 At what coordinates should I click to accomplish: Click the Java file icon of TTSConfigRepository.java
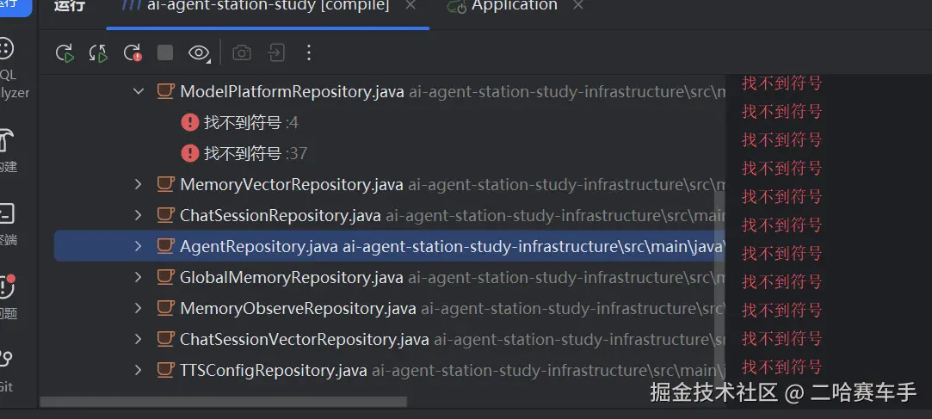(x=164, y=370)
